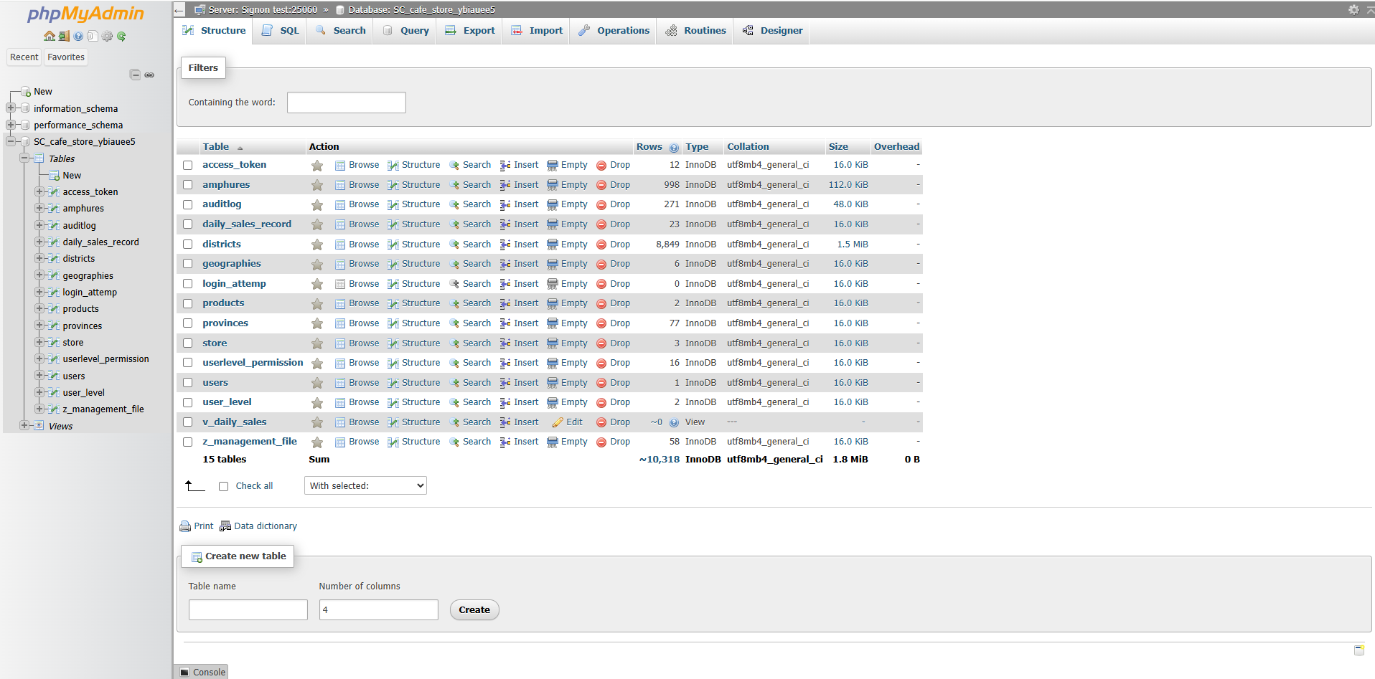Expand the users table in tree

(x=39, y=375)
